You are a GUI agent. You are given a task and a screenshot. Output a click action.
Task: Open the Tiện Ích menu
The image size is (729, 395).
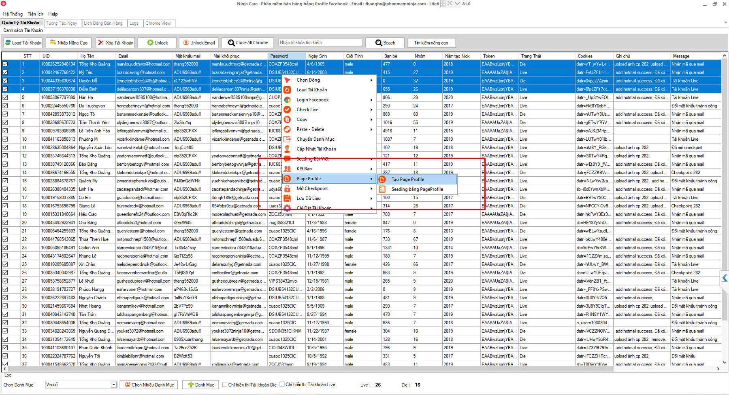tap(35, 14)
